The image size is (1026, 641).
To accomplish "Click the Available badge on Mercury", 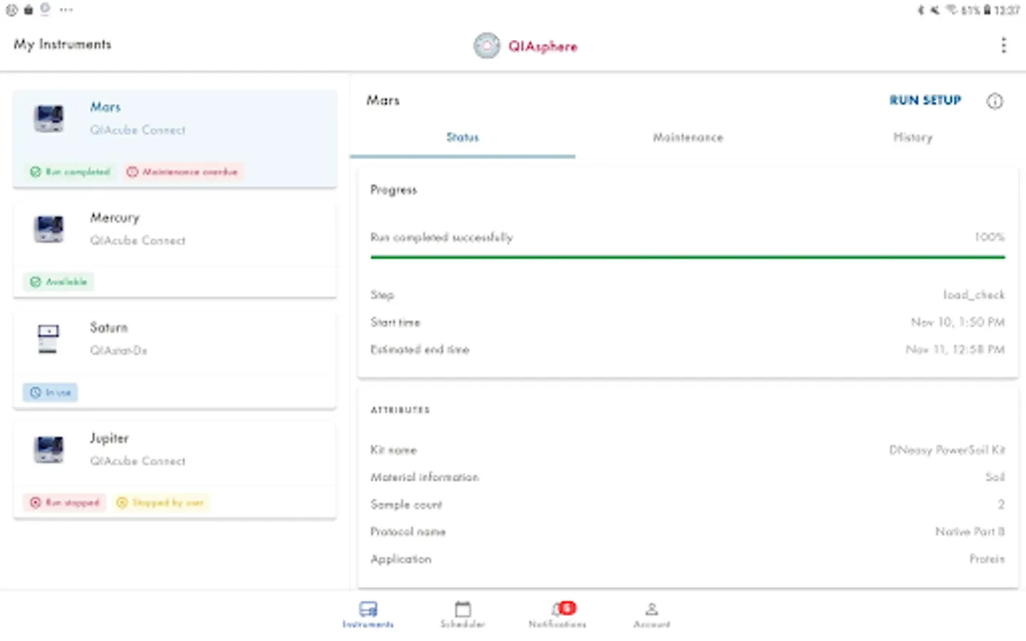I will (58, 282).
